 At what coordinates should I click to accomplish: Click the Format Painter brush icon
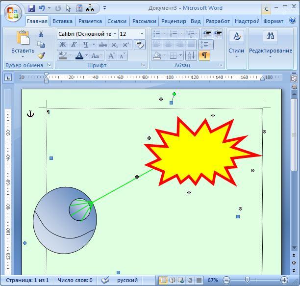(41, 55)
